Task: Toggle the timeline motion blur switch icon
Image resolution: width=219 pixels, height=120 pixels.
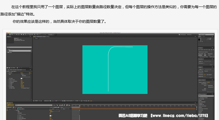Action: 64,105
